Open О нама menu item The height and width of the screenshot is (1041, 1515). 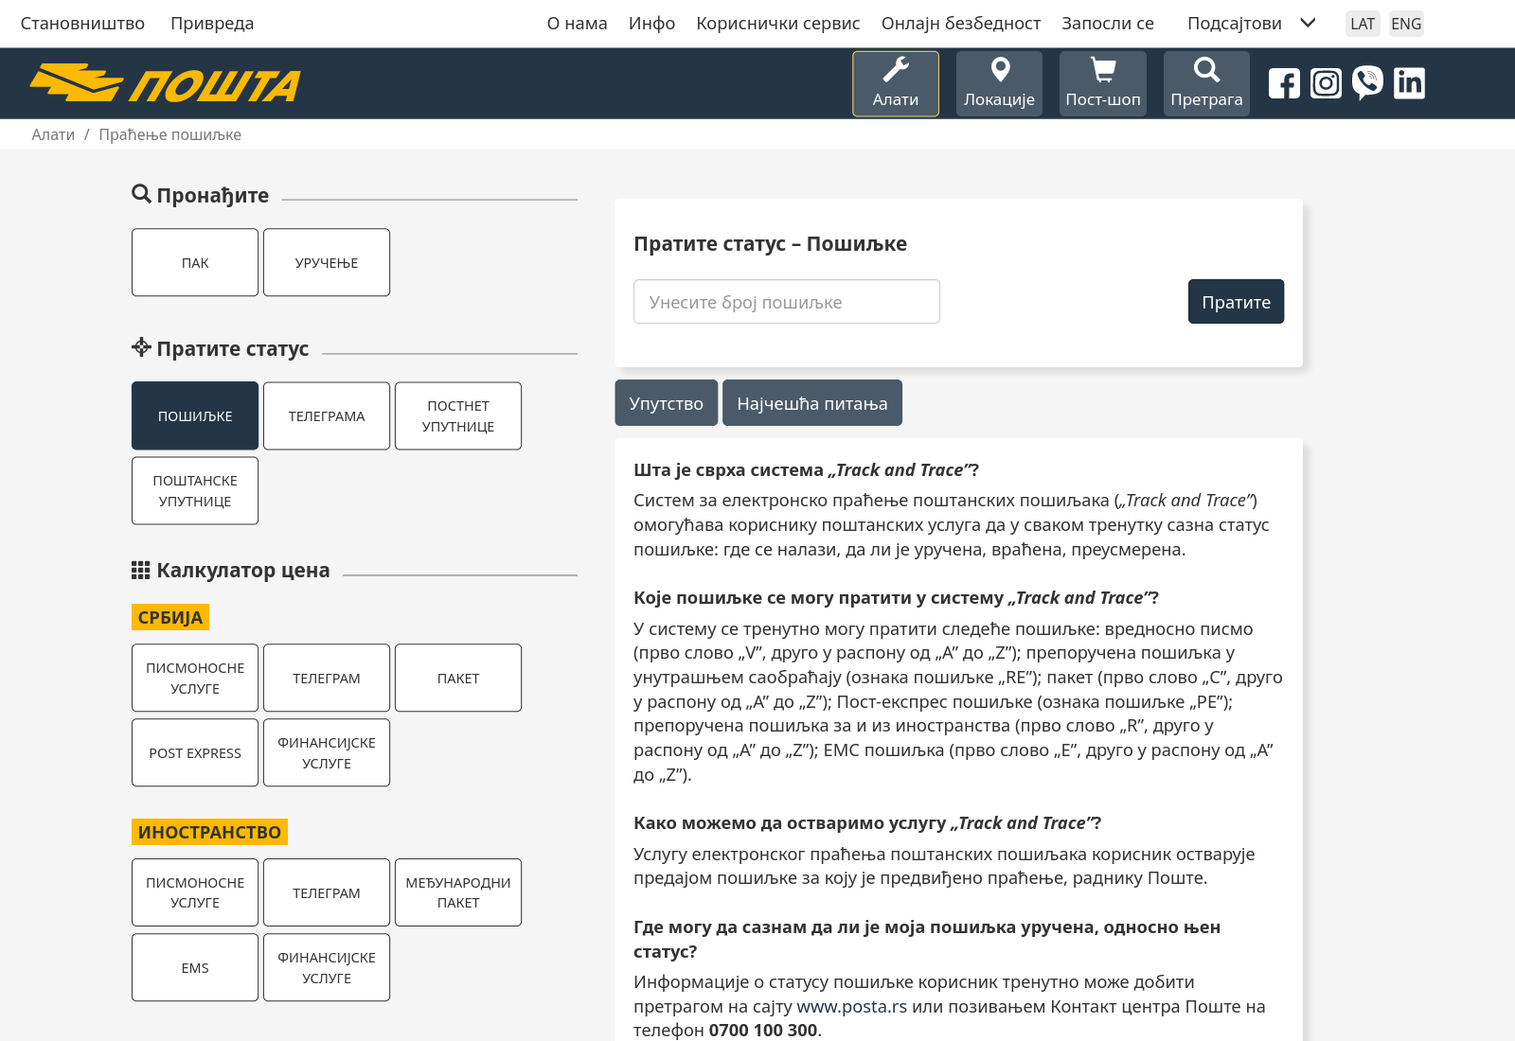pyautogui.click(x=577, y=24)
